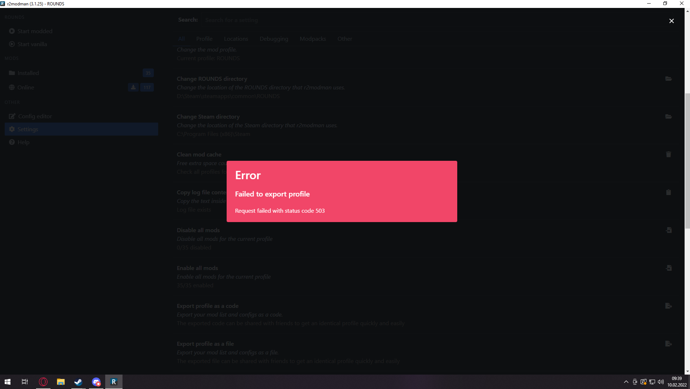Switch to the Locations tab
The height and width of the screenshot is (389, 690).
236,39
